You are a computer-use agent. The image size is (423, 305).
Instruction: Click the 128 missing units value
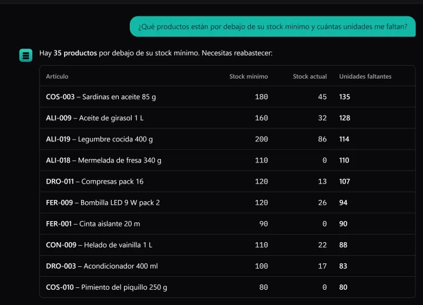tap(344, 118)
